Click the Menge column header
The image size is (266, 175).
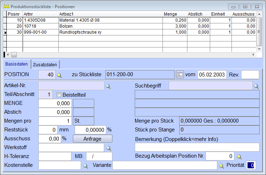pyautogui.click(x=175, y=14)
